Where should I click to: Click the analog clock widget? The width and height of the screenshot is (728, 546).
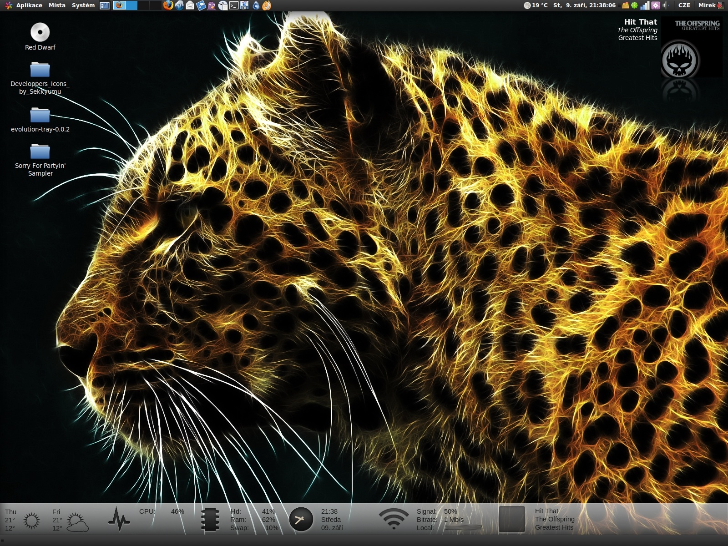coord(301,519)
